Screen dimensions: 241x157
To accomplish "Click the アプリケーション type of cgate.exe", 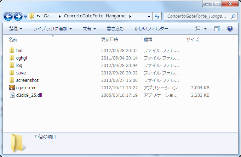I will (x=161, y=88).
